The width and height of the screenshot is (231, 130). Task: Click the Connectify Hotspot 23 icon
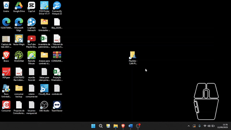(x=57, y=6)
